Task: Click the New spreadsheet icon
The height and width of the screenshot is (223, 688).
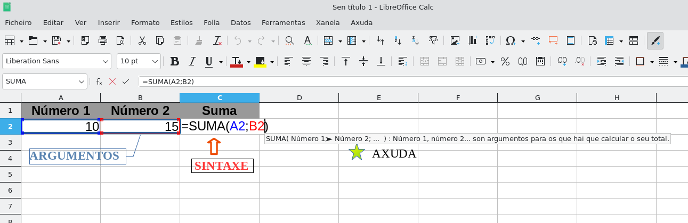Action: [x=9, y=40]
